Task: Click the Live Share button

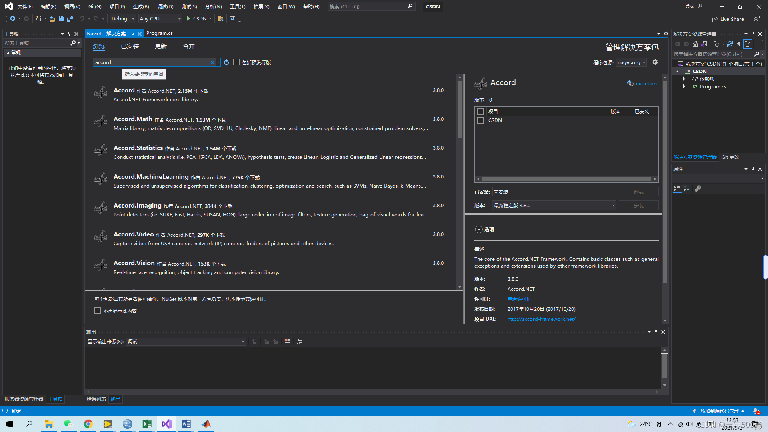Action: tap(728, 19)
